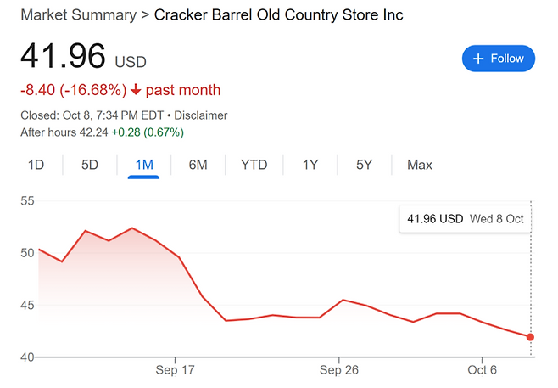Click the plus icon in Follow button
558x388 pixels.
click(478, 59)
